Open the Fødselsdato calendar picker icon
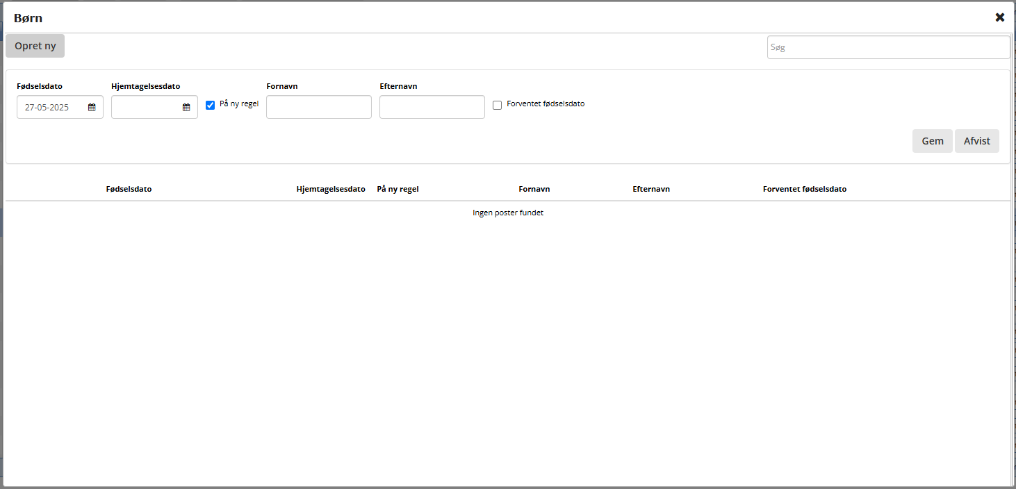The width and height of the screenshot is (1016, 489). coord(92,108)
